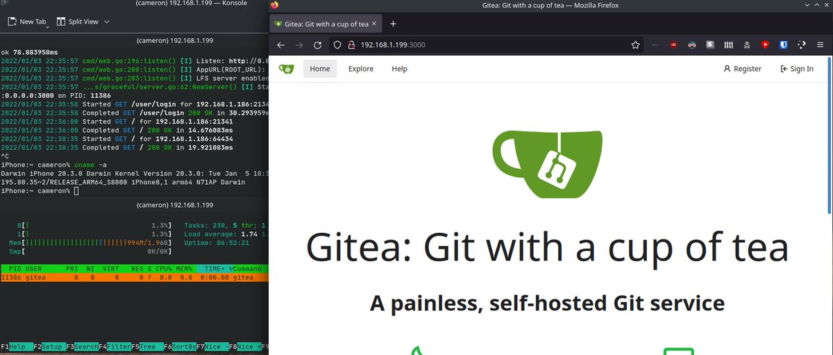Click the 'Uptime: 06:52:21' text in htop
833x355 pixels.
215,243
